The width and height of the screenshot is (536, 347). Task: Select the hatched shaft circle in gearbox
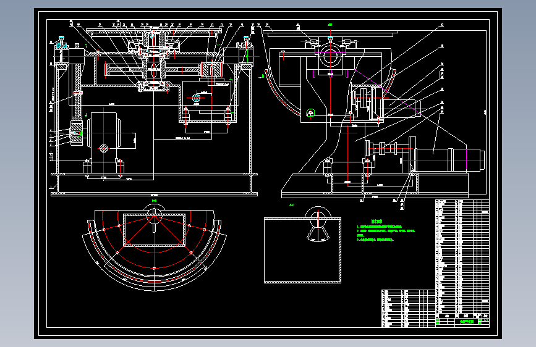(x=104, y=148)
